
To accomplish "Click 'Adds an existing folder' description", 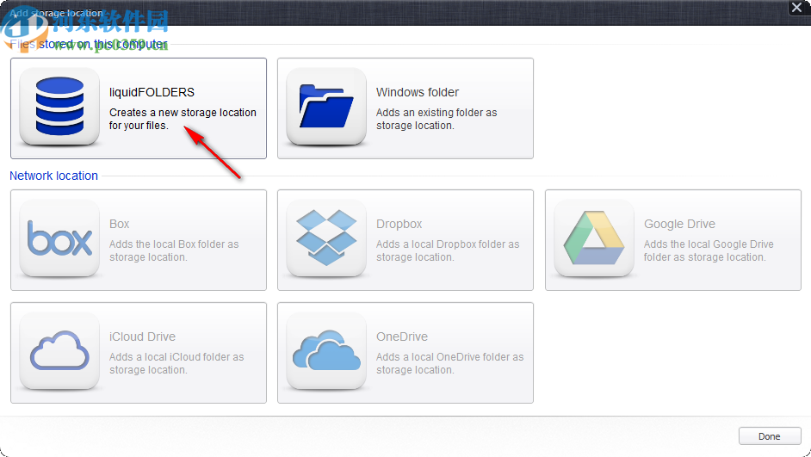I will 436,119.
